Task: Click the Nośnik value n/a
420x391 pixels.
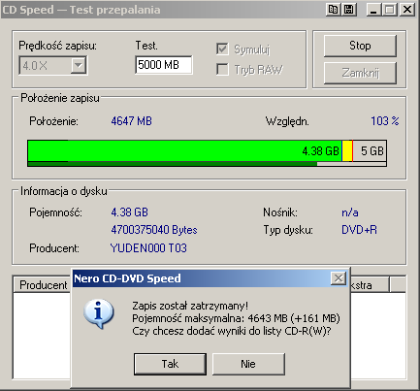Action: click(350, 212)
